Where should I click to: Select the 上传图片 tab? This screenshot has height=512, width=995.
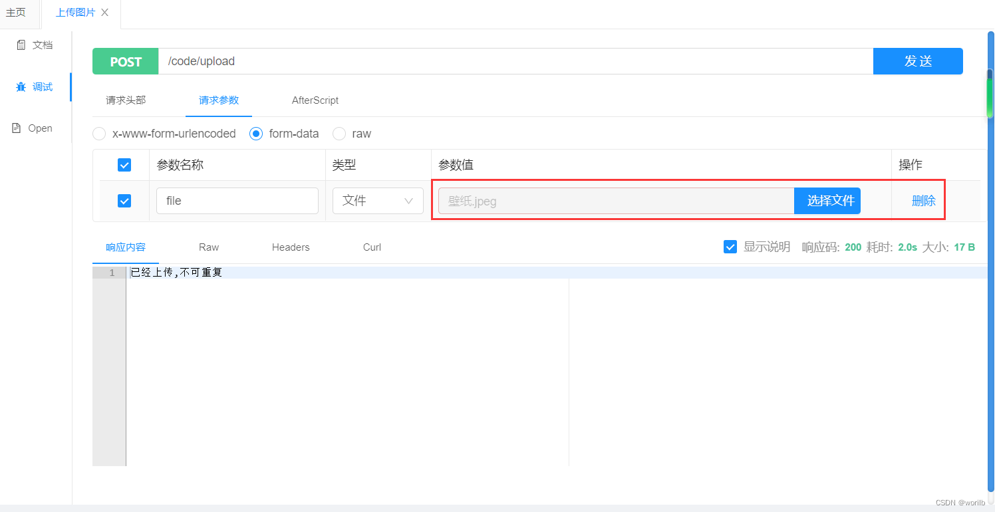point(75,13)
